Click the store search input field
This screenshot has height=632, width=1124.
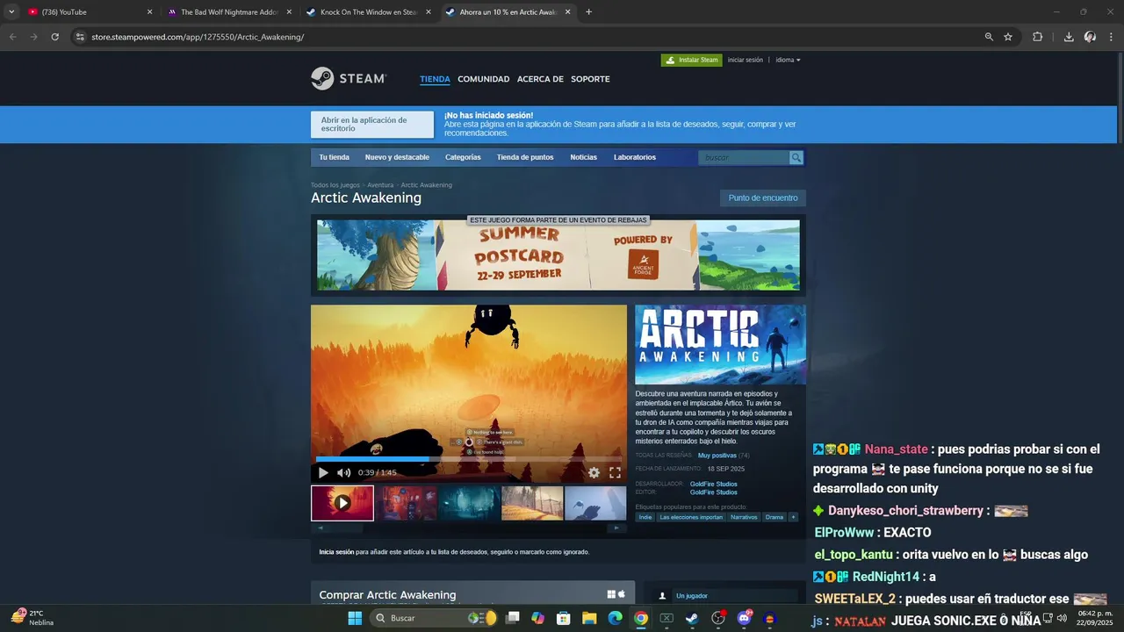744,157
